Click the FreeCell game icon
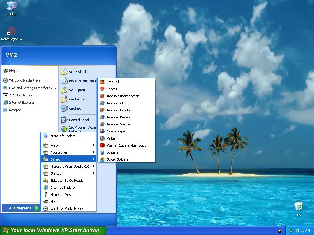Image resolution: width=314 pixels, height=235 pixels. (102, 82)
